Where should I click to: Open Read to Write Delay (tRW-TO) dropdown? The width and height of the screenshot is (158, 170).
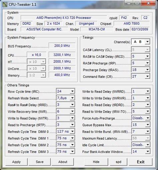coord(141,111)
